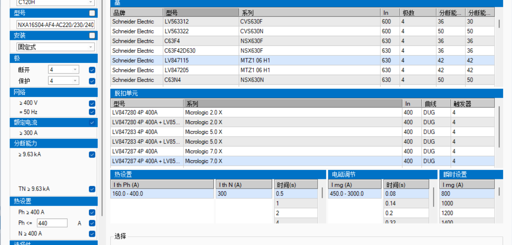Uncheck the ≥ 400 V network checkbox
The width and height of the screenshot is (512, 245).
pos(92,103)
